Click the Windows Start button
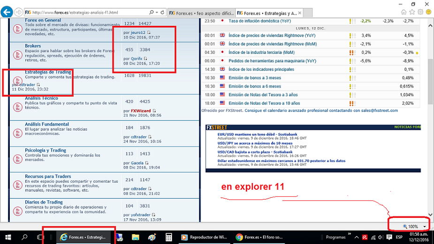This screenshot has width=434, height=244. click(x=8, y=237)
